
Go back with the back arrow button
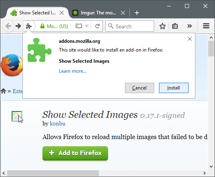(8, 26)
